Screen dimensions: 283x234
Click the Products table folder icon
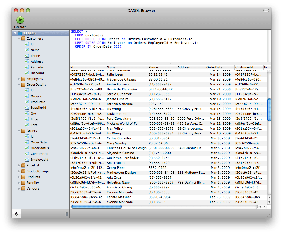(x=23, y=177)
